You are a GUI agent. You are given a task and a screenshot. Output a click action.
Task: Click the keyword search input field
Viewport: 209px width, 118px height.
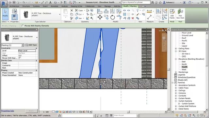click(136, 2)
